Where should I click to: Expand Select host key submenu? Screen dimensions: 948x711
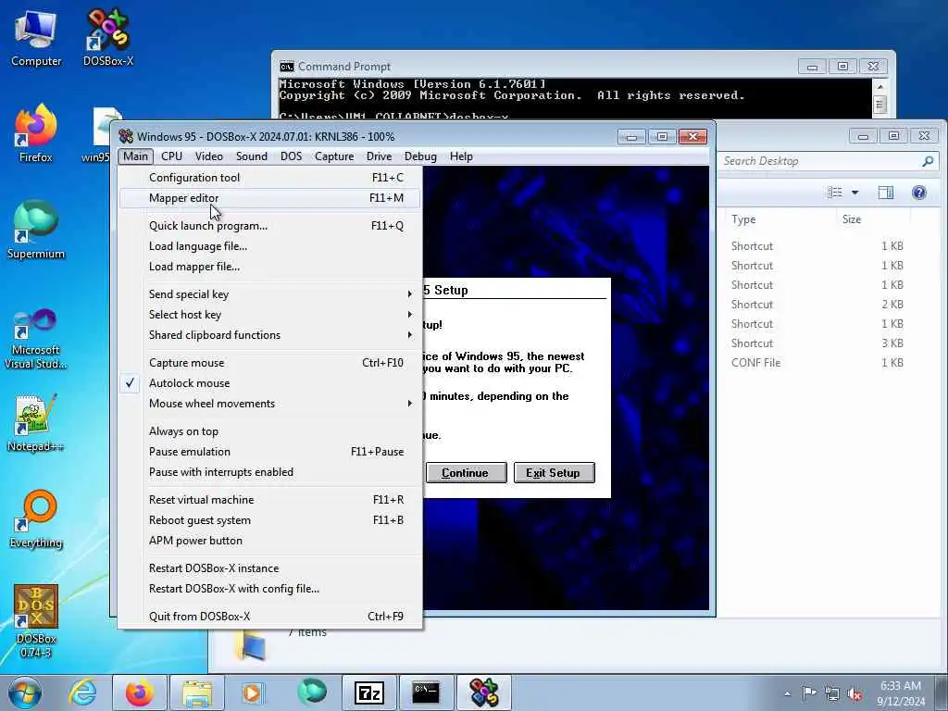coord(269,315)
